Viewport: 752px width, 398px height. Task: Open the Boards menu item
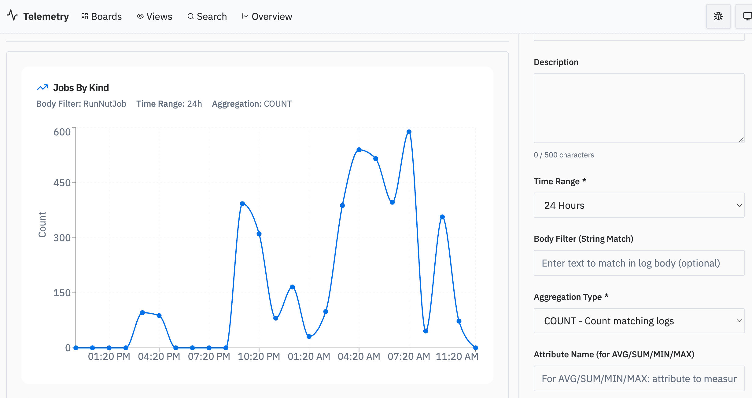coord(106,17)
